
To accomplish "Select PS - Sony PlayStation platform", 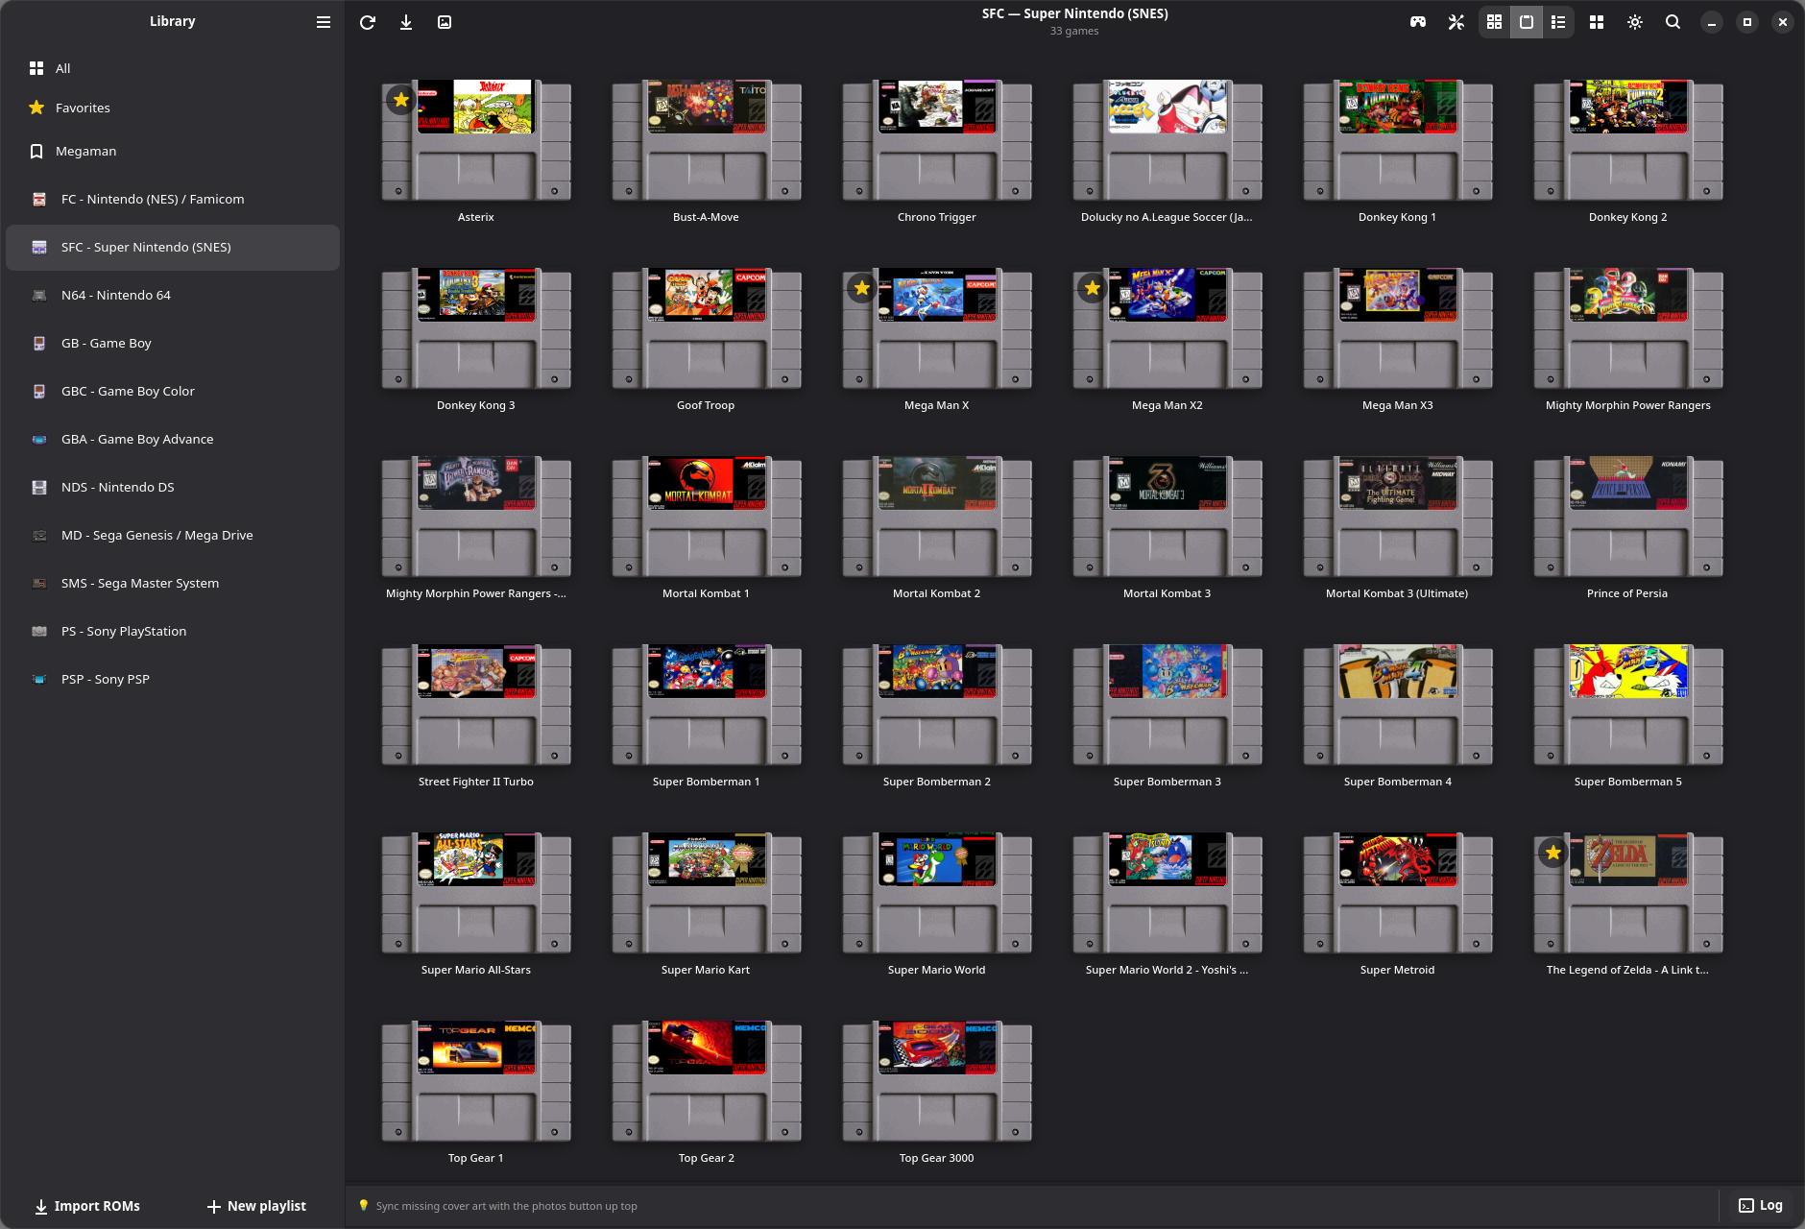I will point(173,631).
